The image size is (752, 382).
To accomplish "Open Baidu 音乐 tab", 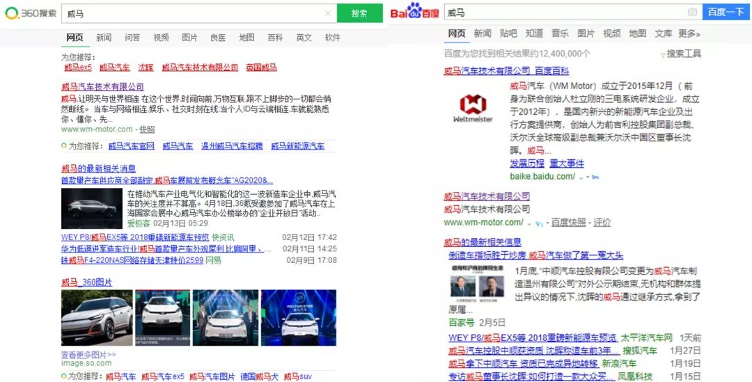I will tap(560, 33).
